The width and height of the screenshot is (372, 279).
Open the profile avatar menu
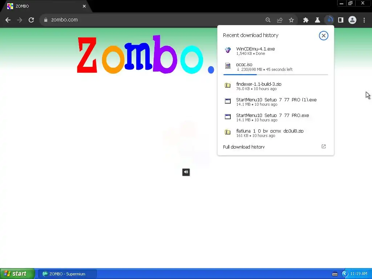click(x=352, y=20)
